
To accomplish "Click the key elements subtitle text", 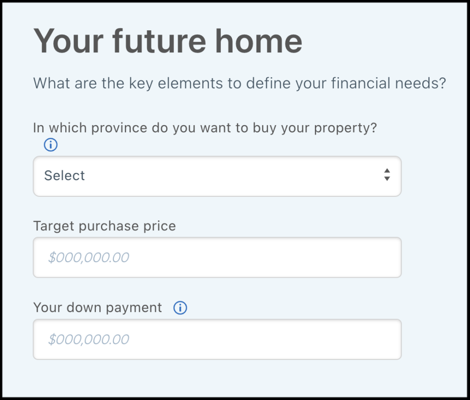I will point(239,84).
